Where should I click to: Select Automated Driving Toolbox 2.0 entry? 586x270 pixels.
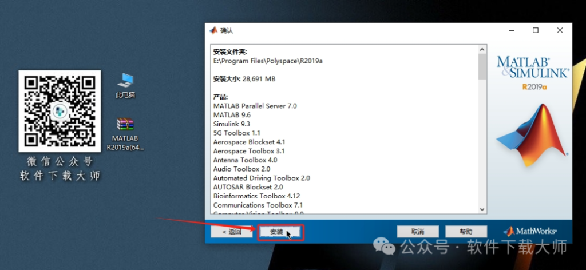262,178
